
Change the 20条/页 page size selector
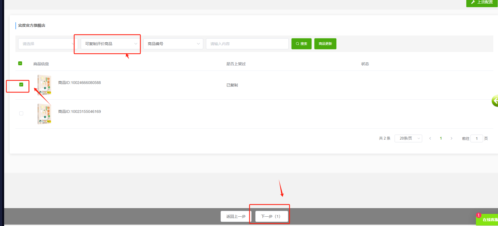(408, 138)
